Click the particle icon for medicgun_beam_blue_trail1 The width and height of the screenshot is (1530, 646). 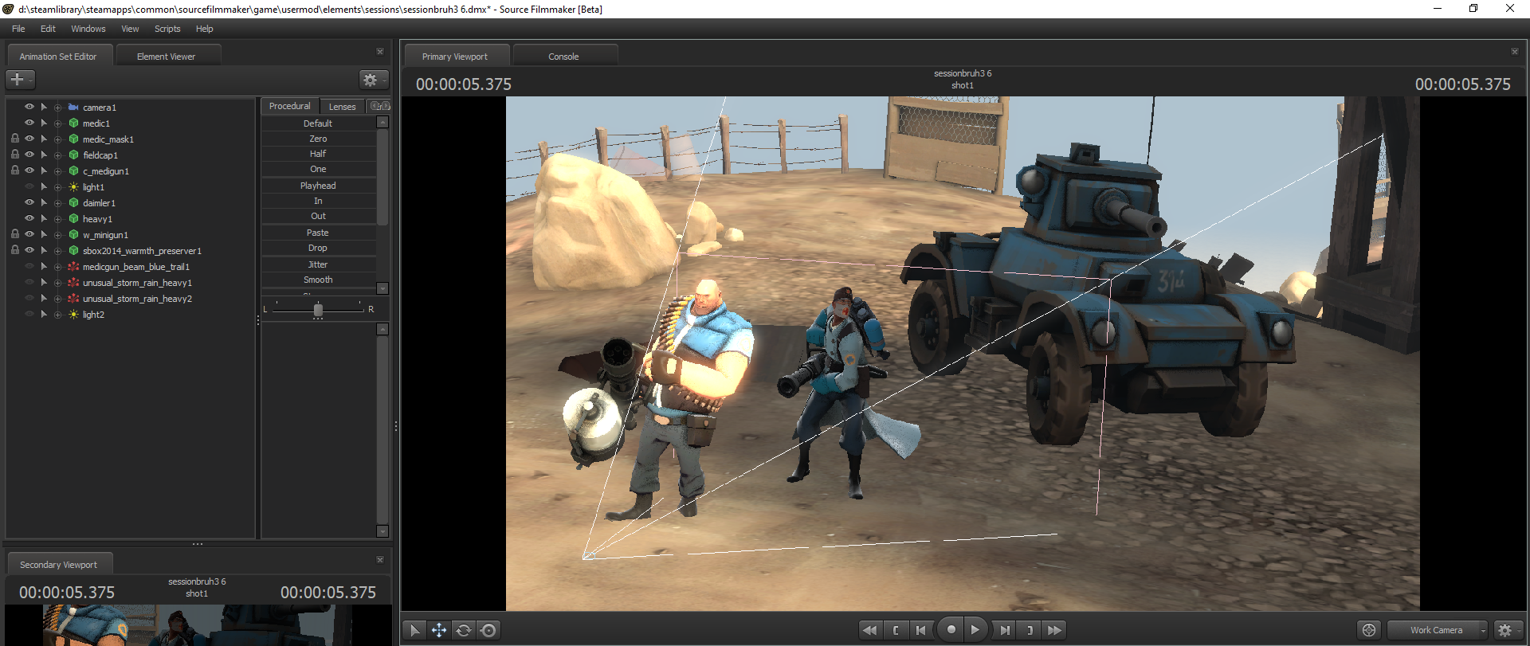coord(73,267)
